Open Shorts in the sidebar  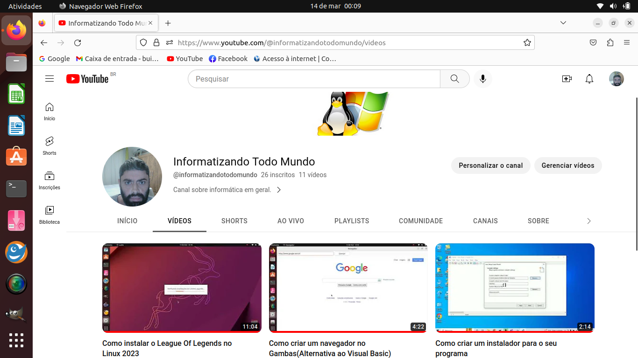pos(50,146)
